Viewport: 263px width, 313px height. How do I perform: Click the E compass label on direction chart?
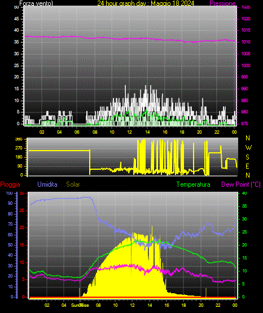pyautogui.click(x=247, y=166)
